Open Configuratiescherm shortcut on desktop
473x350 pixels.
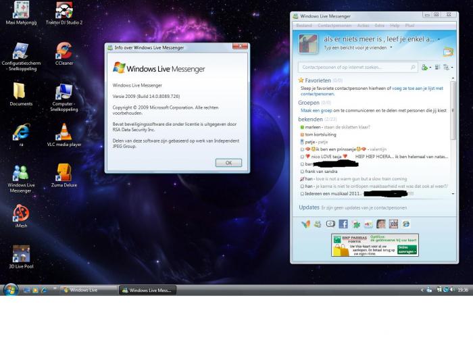(x=21, y=57)
